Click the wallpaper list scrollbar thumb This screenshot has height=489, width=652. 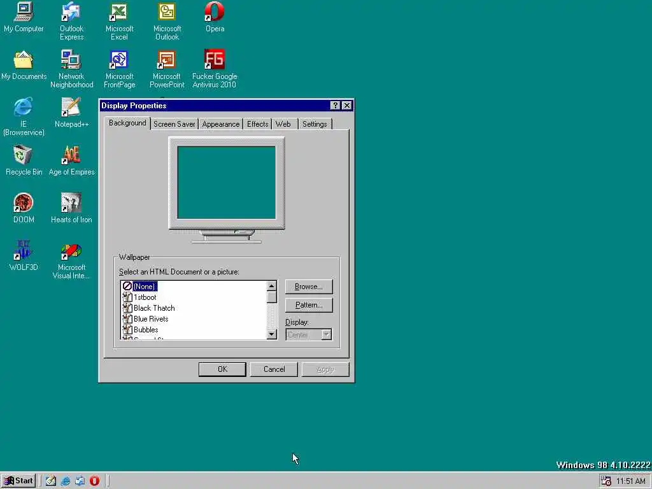271,297
